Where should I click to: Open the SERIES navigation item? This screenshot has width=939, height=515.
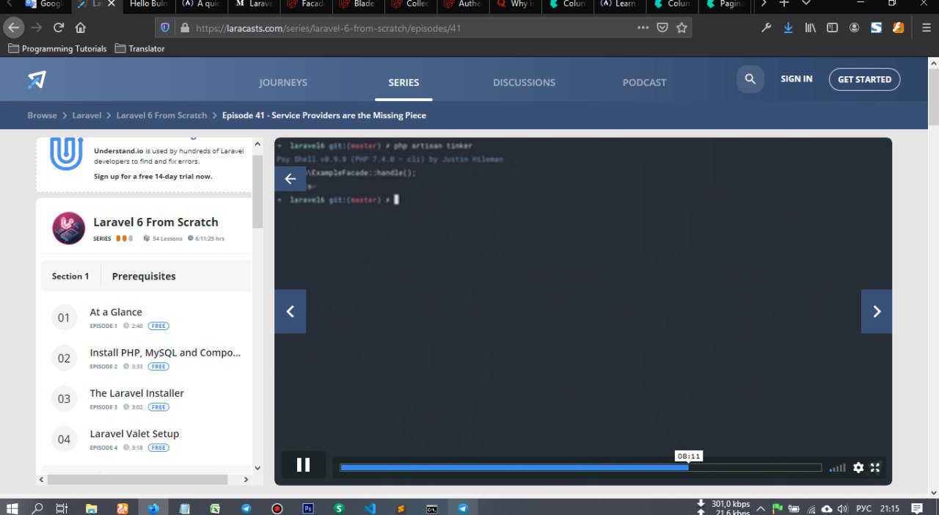pos(403,82)
